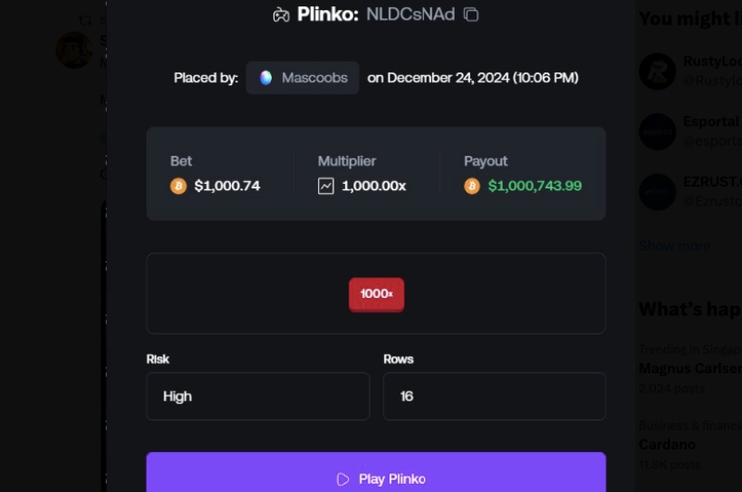Open the Cardano trending topic
The image size is (742, 492).
click(x=668, y=445)
